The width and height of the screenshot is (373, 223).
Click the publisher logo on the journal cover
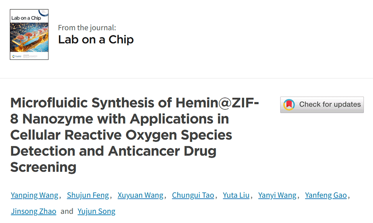(x=15, y=56)
